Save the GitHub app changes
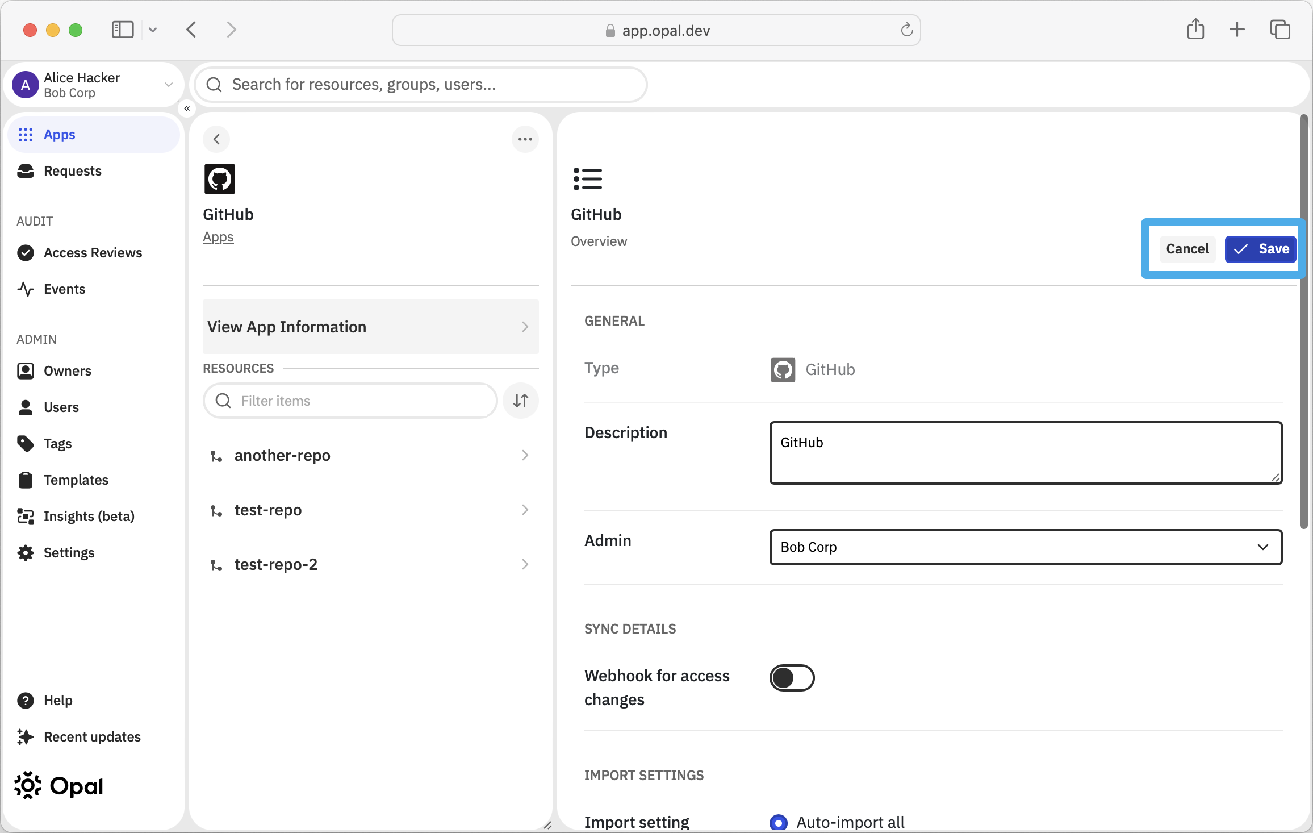This screenshot has width=1313, height=833. click(1260, 249)
